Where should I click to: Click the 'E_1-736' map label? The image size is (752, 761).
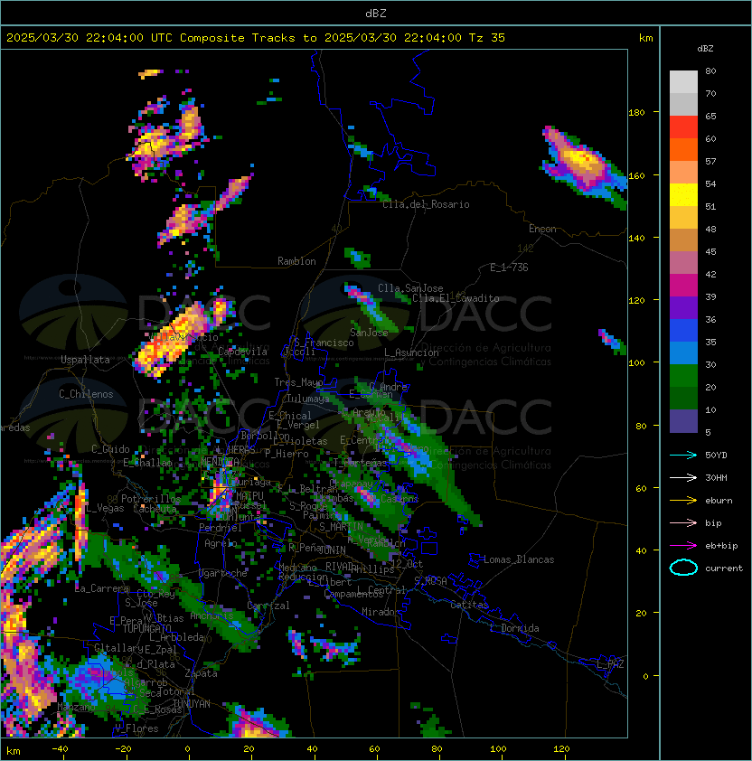click(509, 268)
